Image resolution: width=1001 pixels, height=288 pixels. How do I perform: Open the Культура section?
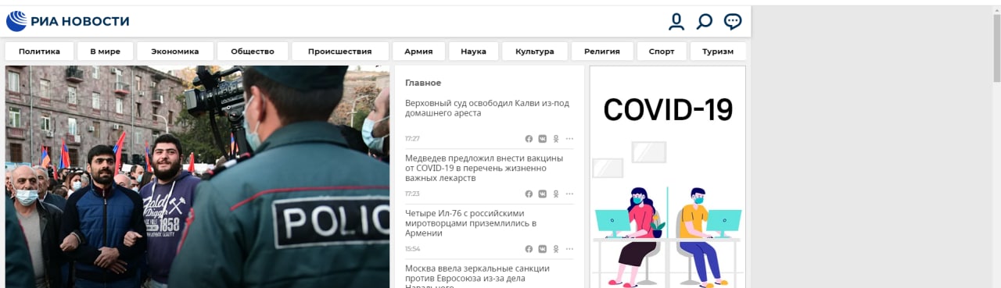coord(535,52)
